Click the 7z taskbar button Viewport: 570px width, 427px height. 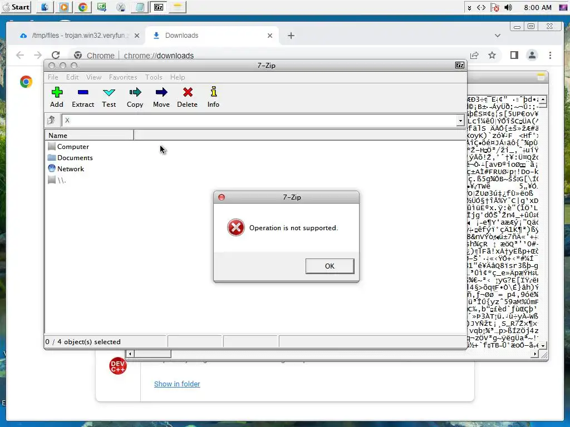(159, 7)
